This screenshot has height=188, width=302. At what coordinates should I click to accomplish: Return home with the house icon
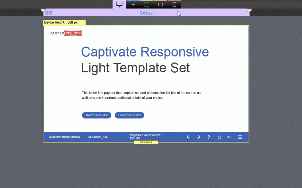219,137
